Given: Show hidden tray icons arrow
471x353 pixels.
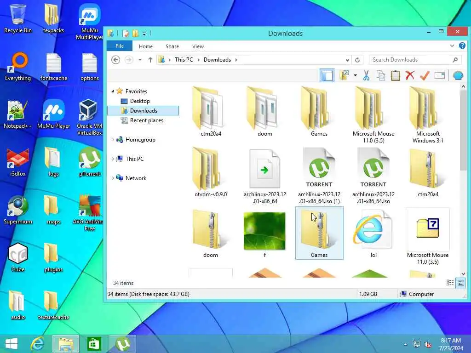Looking at the screenshot, I should pyautogui.click(x=406, y=344).
